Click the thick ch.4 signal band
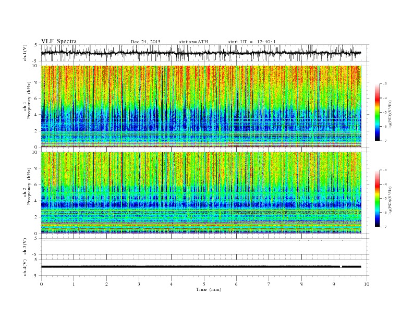The height and width of the screenshot is (319, 413). (201, 267)
